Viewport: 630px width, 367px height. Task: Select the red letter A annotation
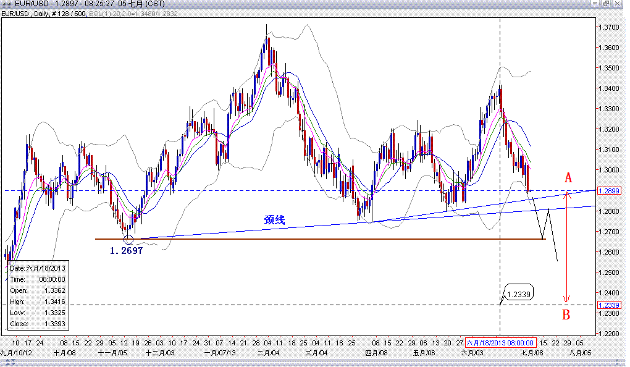pos(568,178)
